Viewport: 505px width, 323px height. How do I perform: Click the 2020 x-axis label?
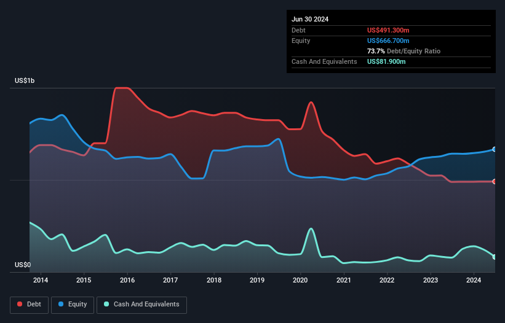(300, 280)
